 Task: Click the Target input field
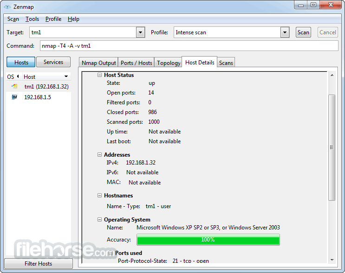[83, 32]
